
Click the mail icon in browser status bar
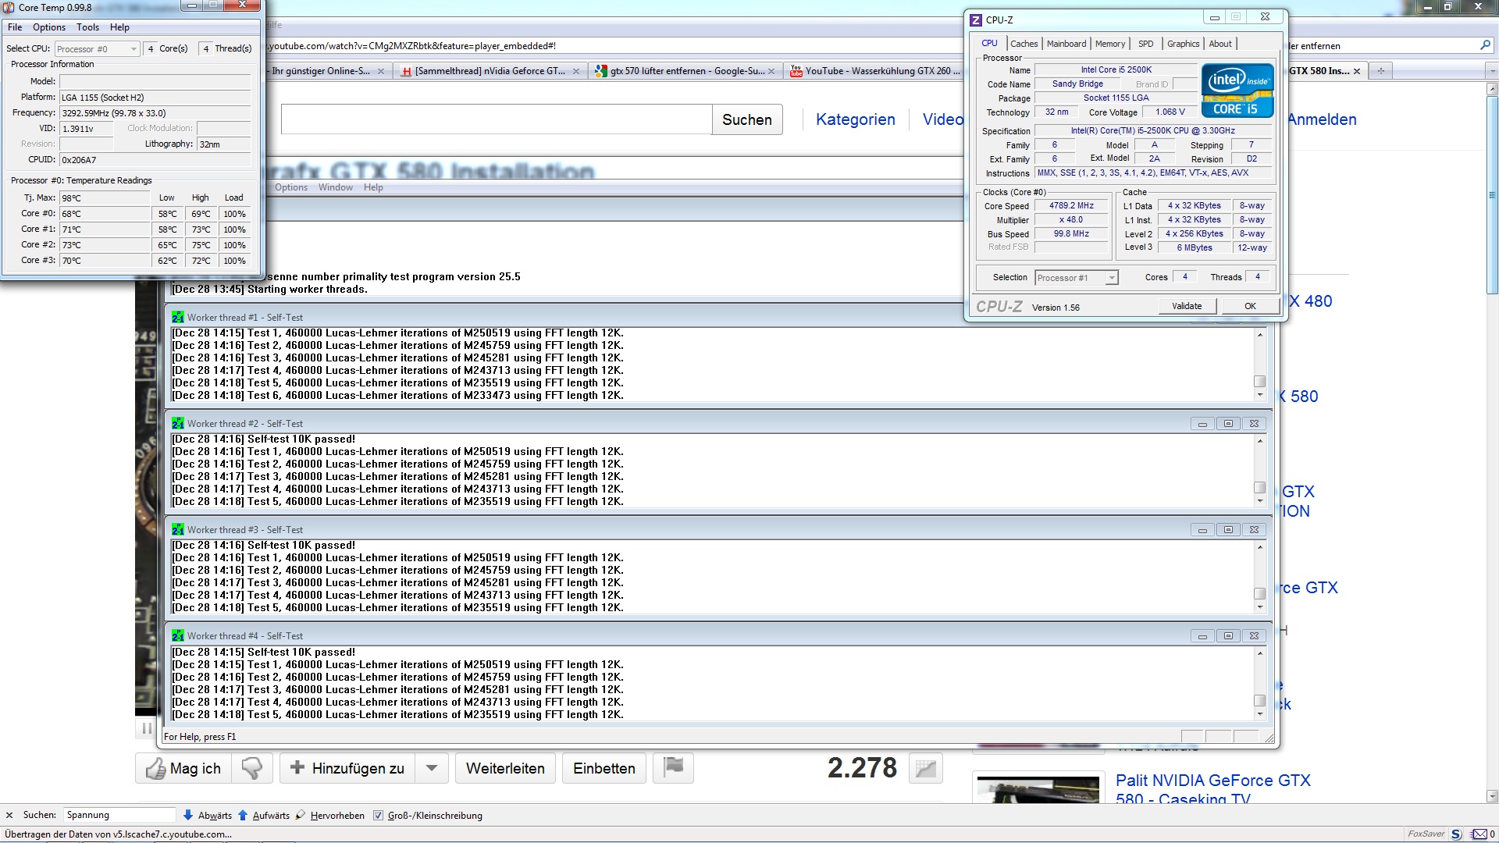1479,834
